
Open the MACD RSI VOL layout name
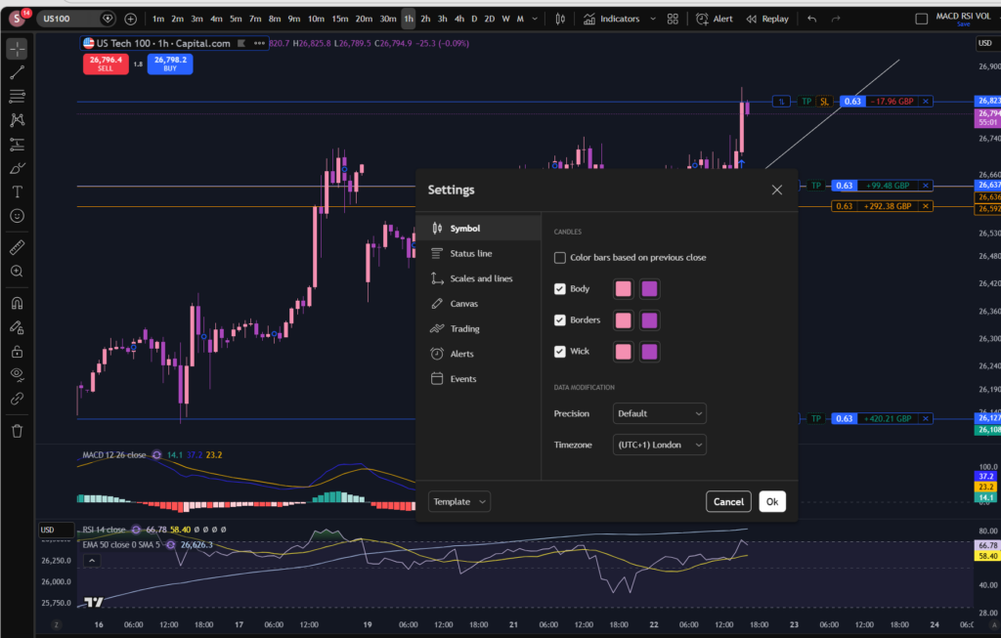pos(963,17)
